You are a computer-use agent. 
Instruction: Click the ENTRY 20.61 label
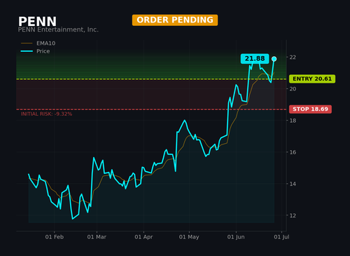tap(312, 79)
